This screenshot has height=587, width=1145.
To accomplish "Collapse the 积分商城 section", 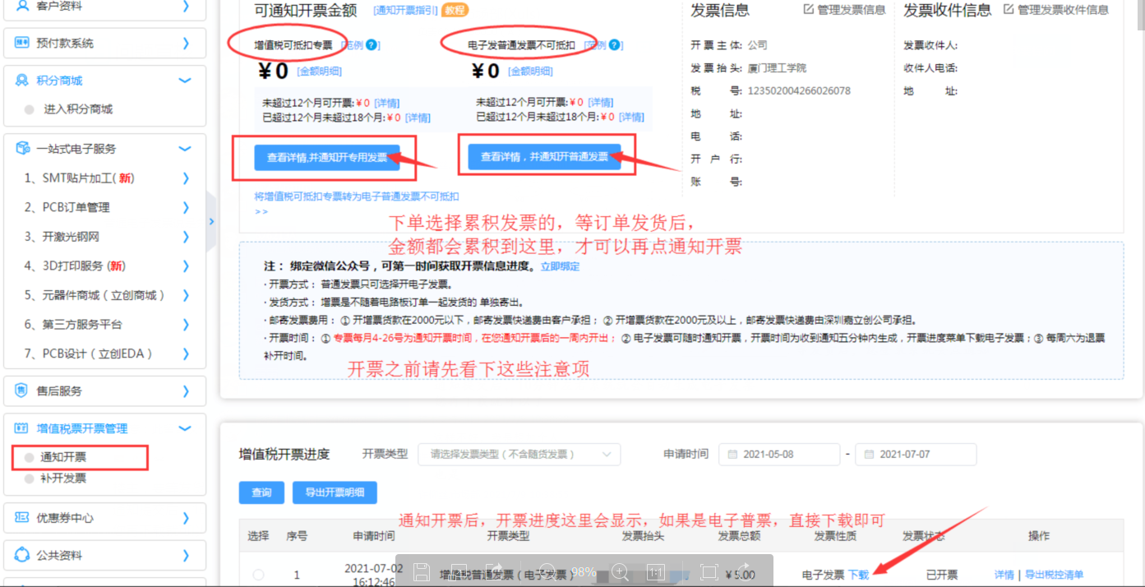I will point(185,81).
